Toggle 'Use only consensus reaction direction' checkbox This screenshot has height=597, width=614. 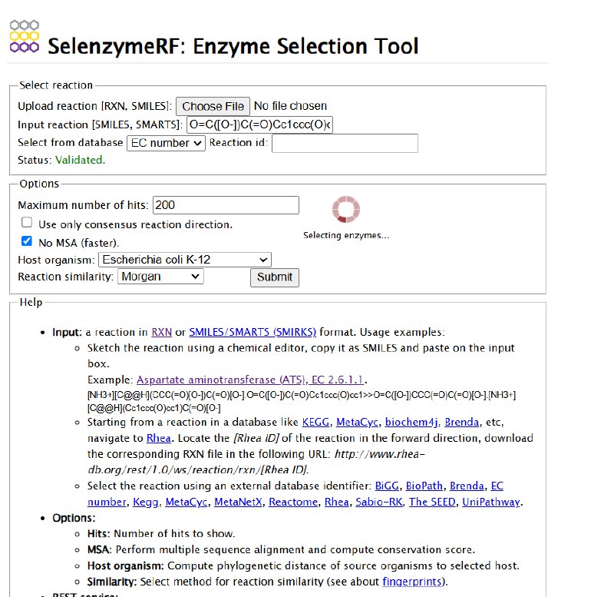[27, 223]
